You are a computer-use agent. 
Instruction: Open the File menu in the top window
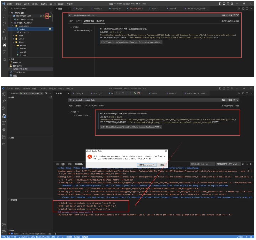10,4
